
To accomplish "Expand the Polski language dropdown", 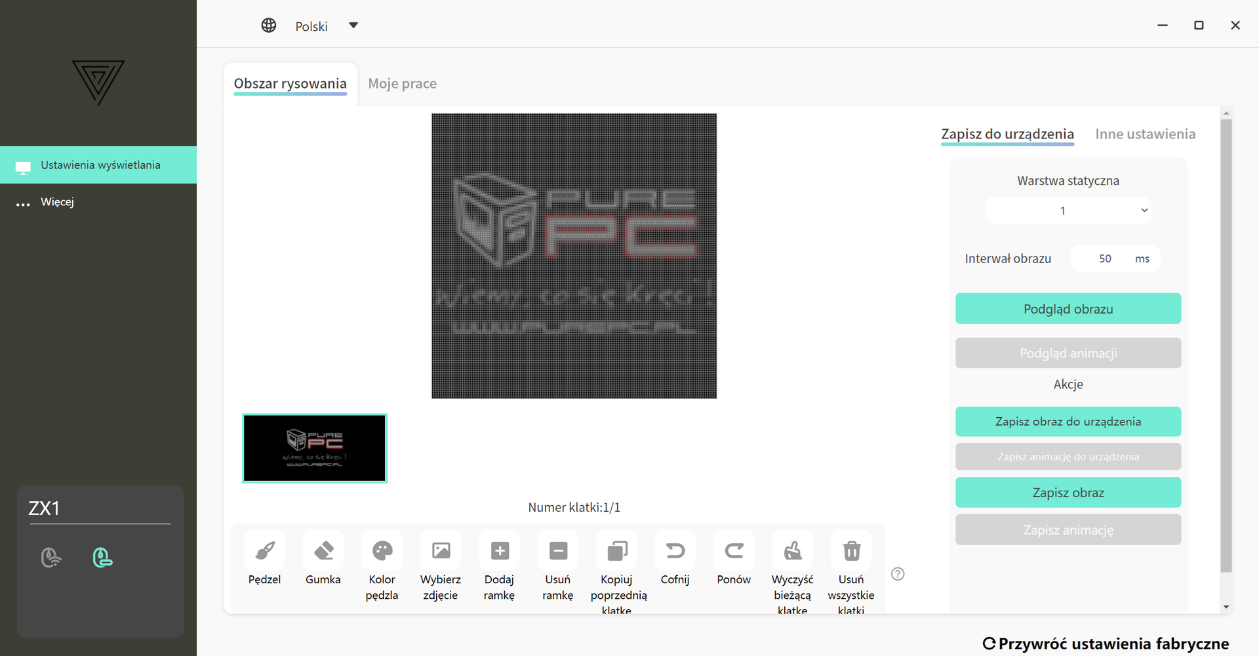I will click(353, 26).
